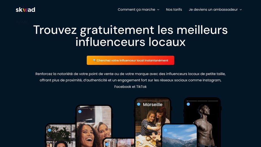
Task: Click blue dot on mountain landscape story
Action: 165,130
